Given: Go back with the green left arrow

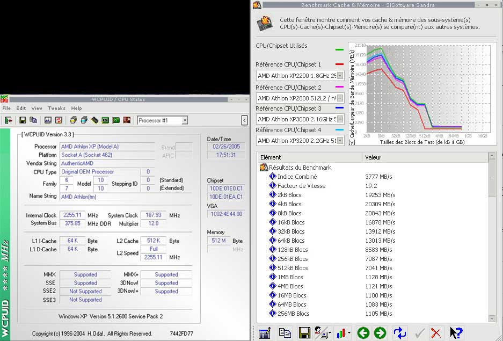Looking at the screenshot, I should click(363, 333).
